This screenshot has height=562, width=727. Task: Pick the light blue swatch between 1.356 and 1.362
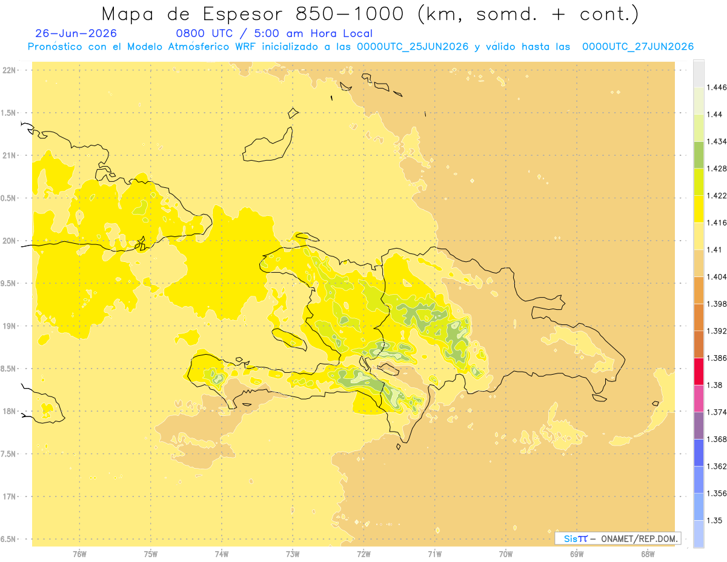click(699, 480)
